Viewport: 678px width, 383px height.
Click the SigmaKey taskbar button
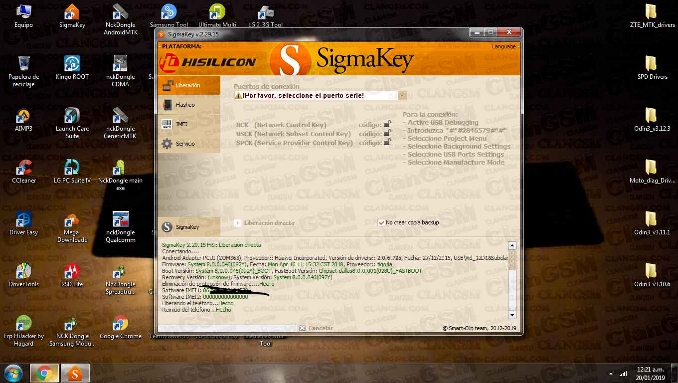pos(75,373)
